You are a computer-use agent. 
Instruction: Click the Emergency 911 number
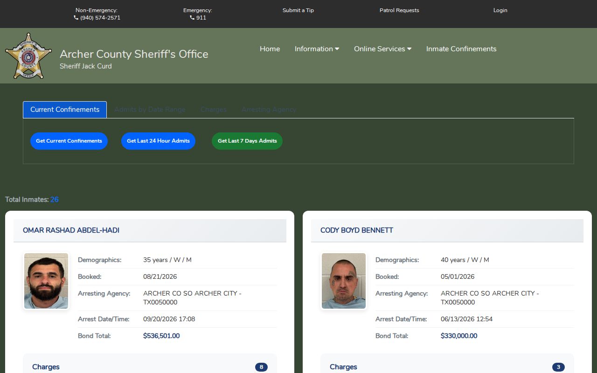[x=201, y=18]
